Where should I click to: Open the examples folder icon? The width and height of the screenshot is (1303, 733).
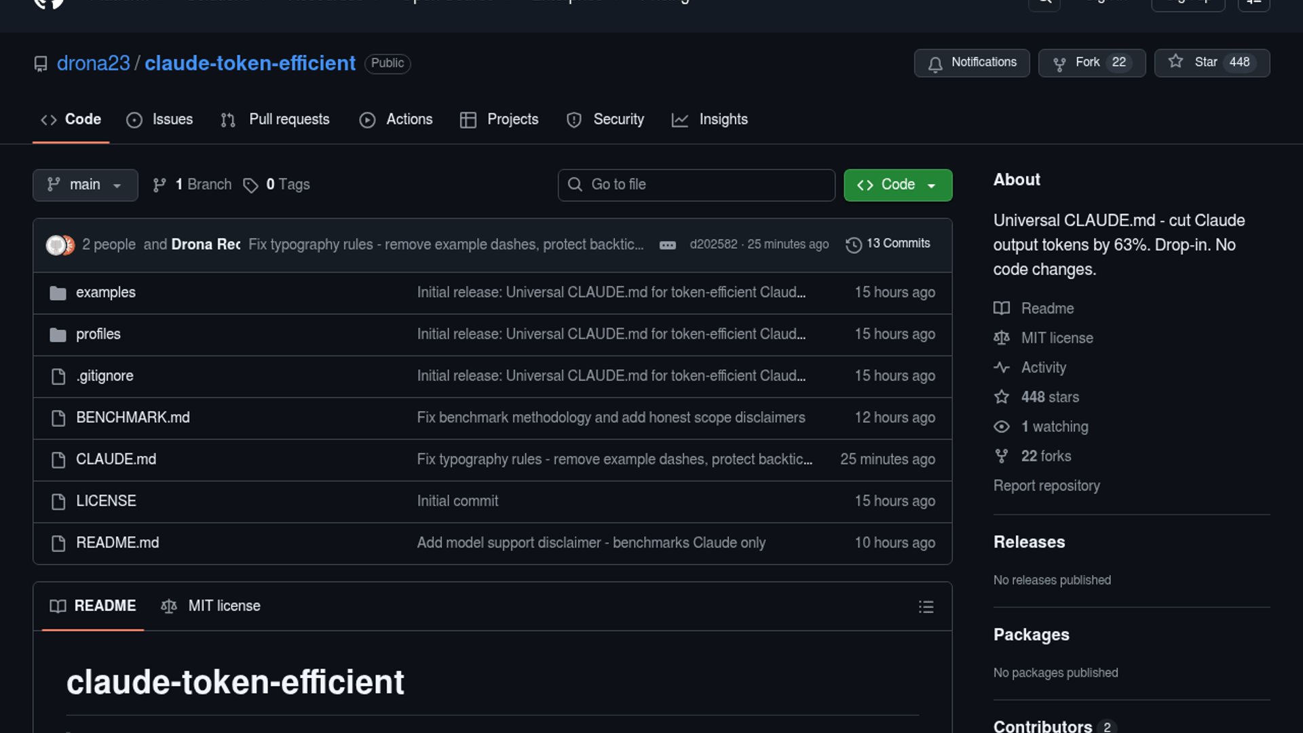pos(58,293)
